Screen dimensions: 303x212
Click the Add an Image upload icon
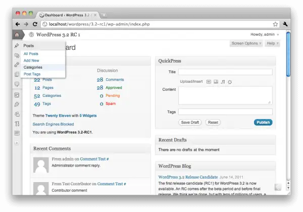[x=209, y=82]
